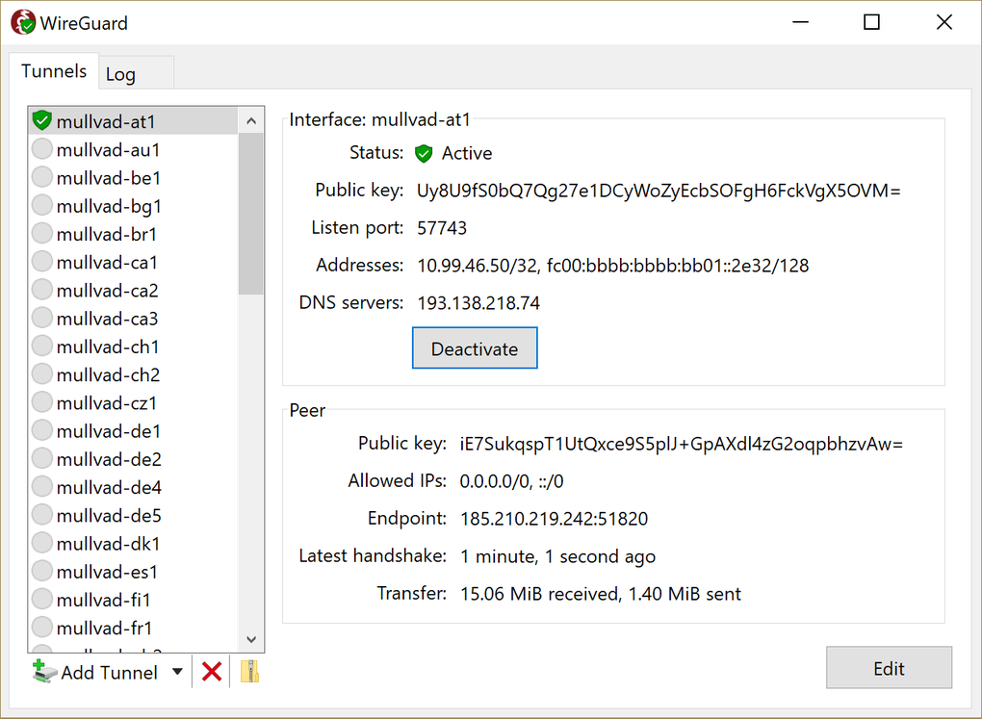Click the green checkmark beside mullvad-at1

(x=41, y=120)
